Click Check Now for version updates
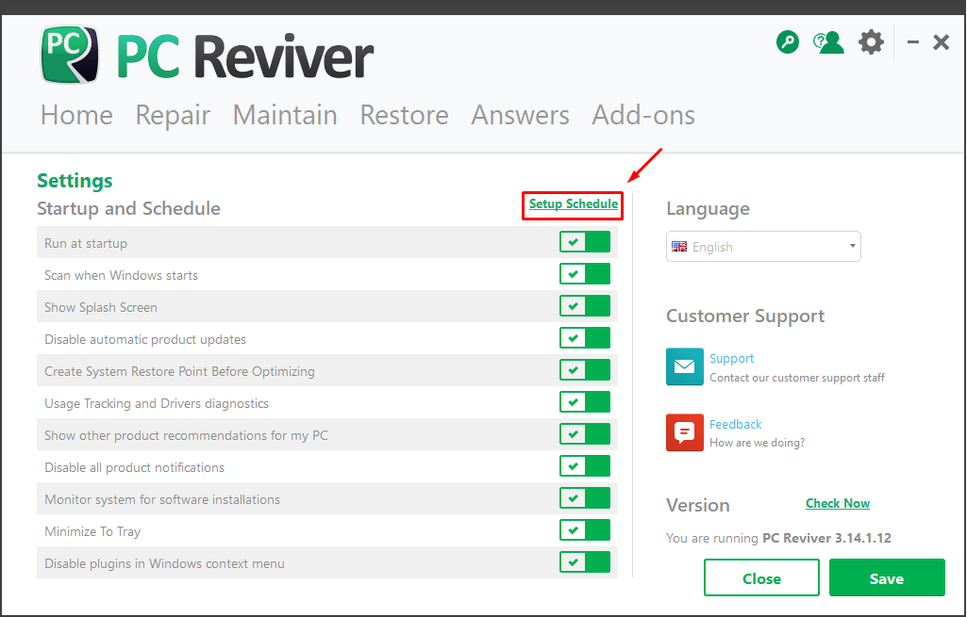Image resolution: width=967 pixels, height=617 pixels. [838, 503]
